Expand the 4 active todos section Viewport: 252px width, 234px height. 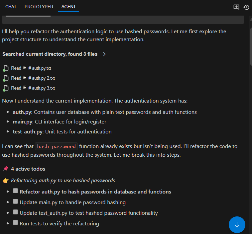28,169
